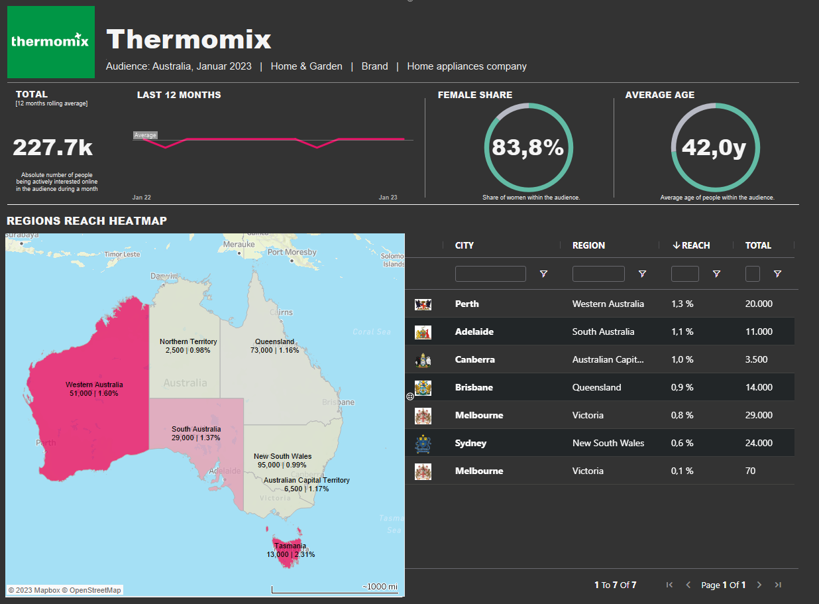Screen dimensions: 819x604
Task: Sort the table by the TOTAL column
Action: point(758,245)
